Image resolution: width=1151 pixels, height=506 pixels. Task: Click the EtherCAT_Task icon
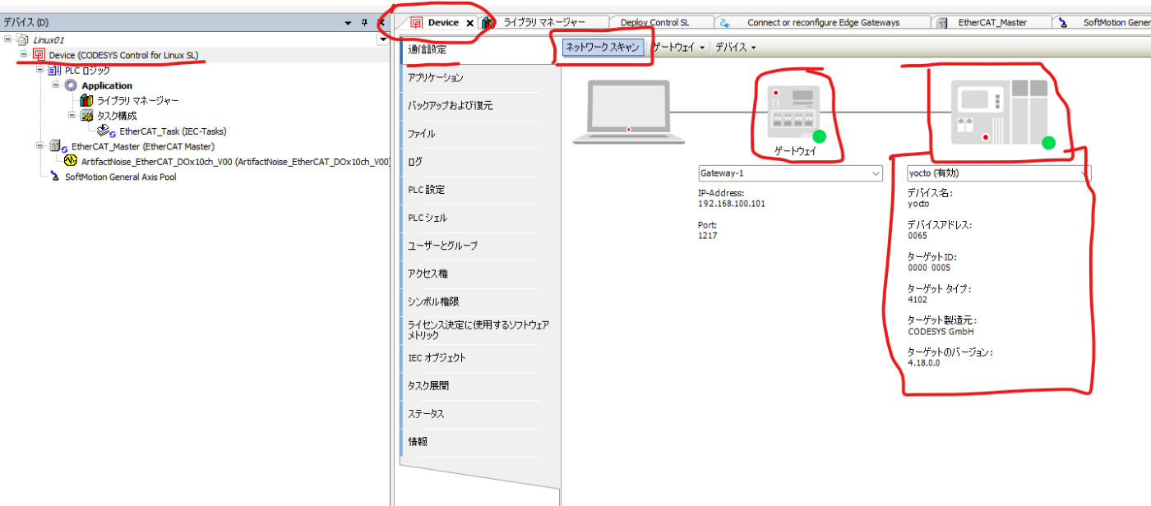click(x=105, y=131)
